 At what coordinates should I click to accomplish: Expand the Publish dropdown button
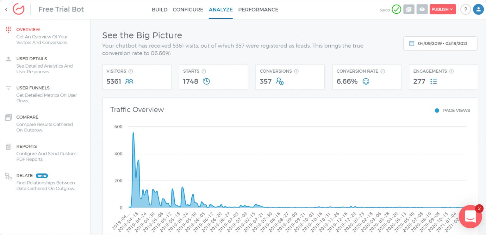pos(442,9)
